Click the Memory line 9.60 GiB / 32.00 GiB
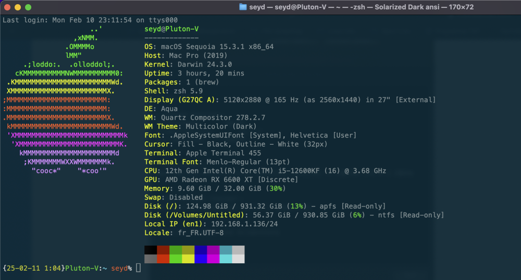Viewport: 521px width, 280px height. click(x=215, y=188)
